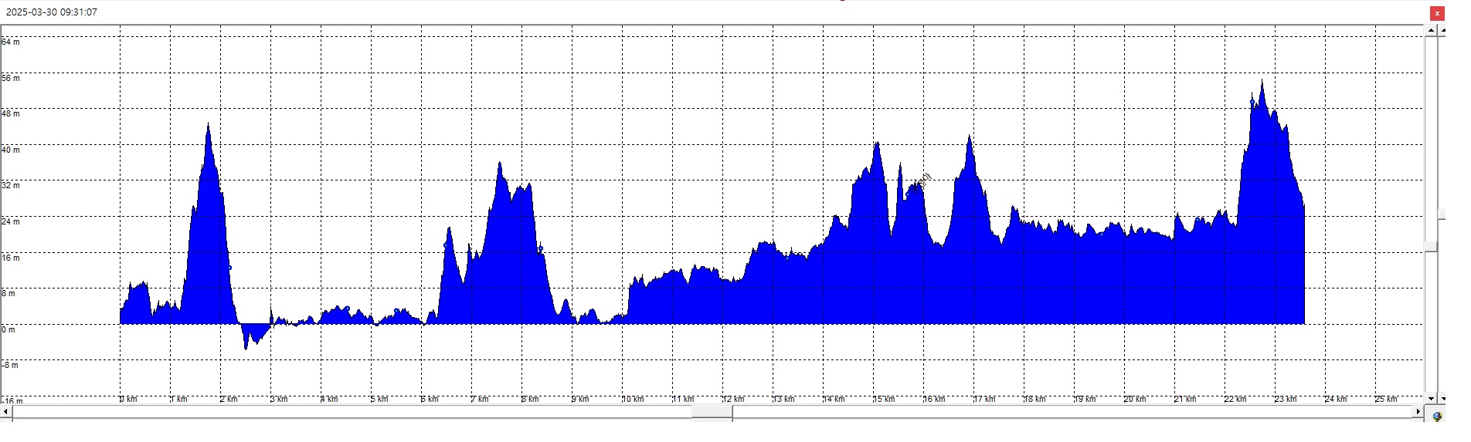Screen dimensions: 1471x442
Task: Click the 25 km distance label
Action: (x=1387, y=399)
